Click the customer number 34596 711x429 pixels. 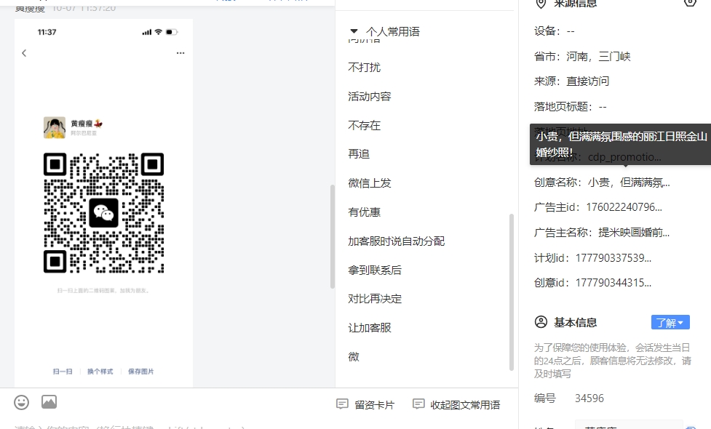pos(589,398)
